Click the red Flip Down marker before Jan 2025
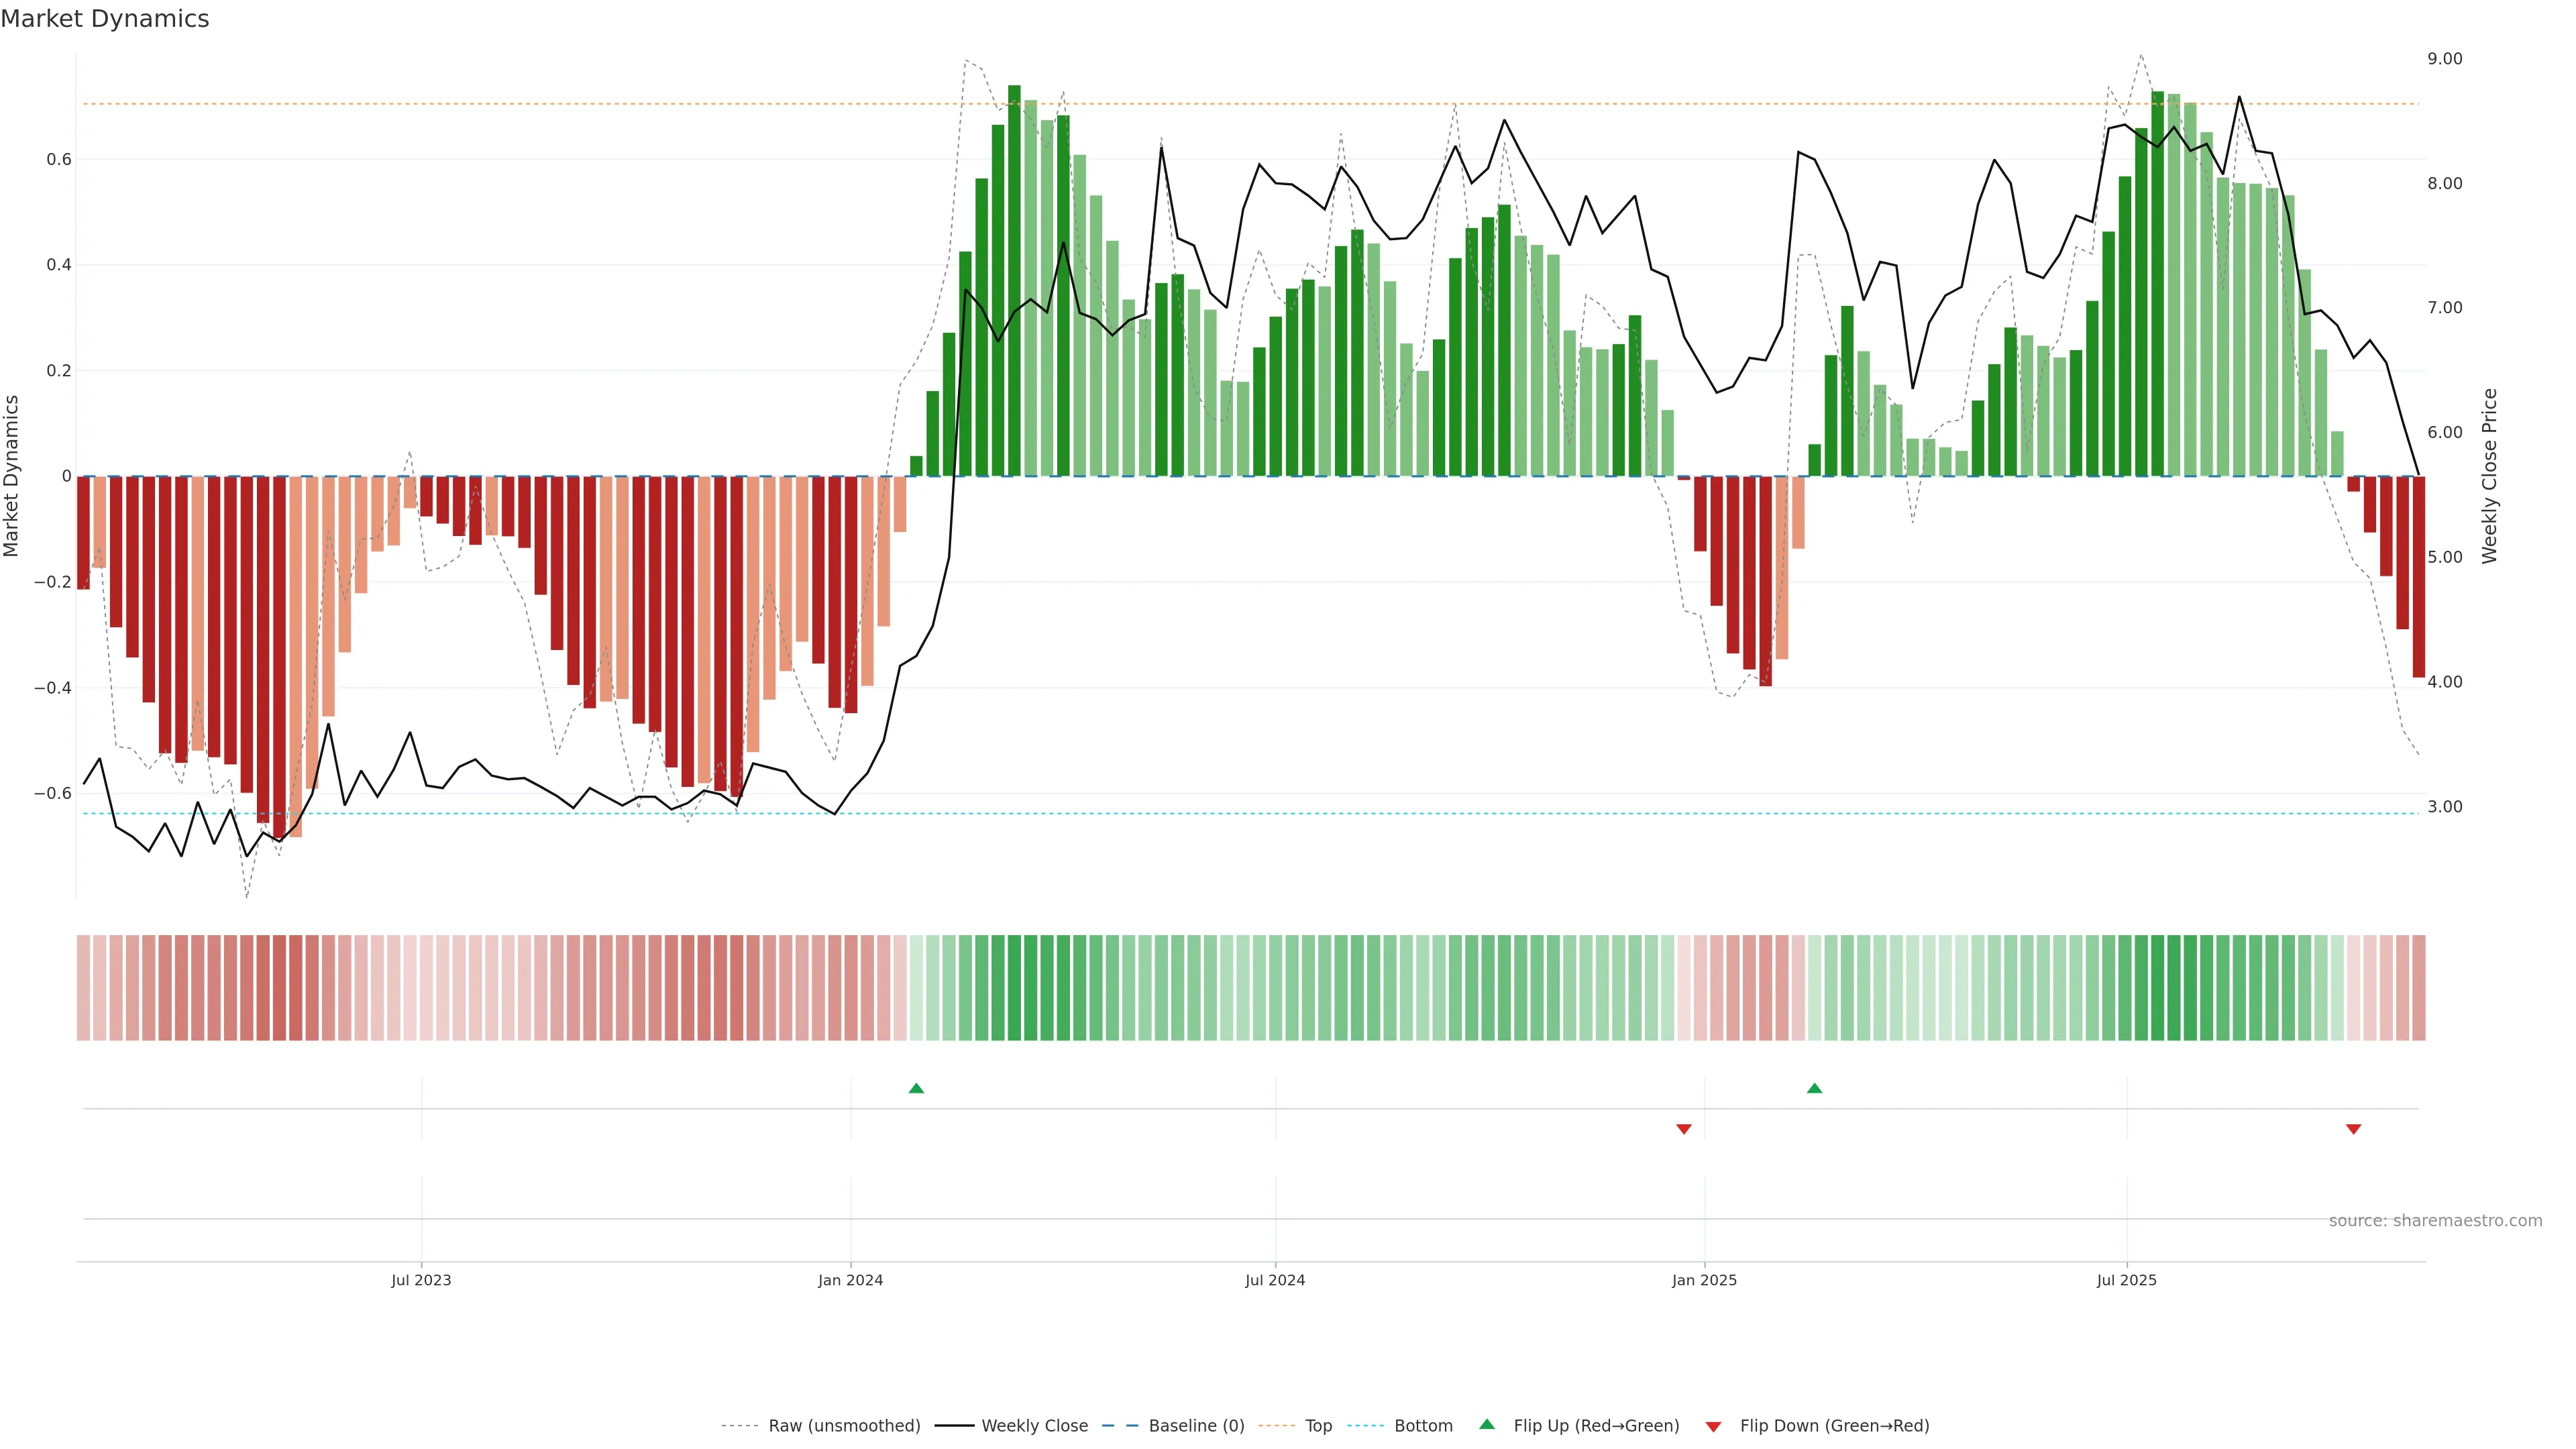2576x1449 pixels. coord(1684,1129)
